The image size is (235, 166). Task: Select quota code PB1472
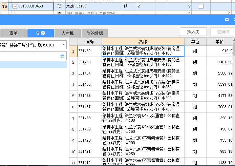(90, 162)
